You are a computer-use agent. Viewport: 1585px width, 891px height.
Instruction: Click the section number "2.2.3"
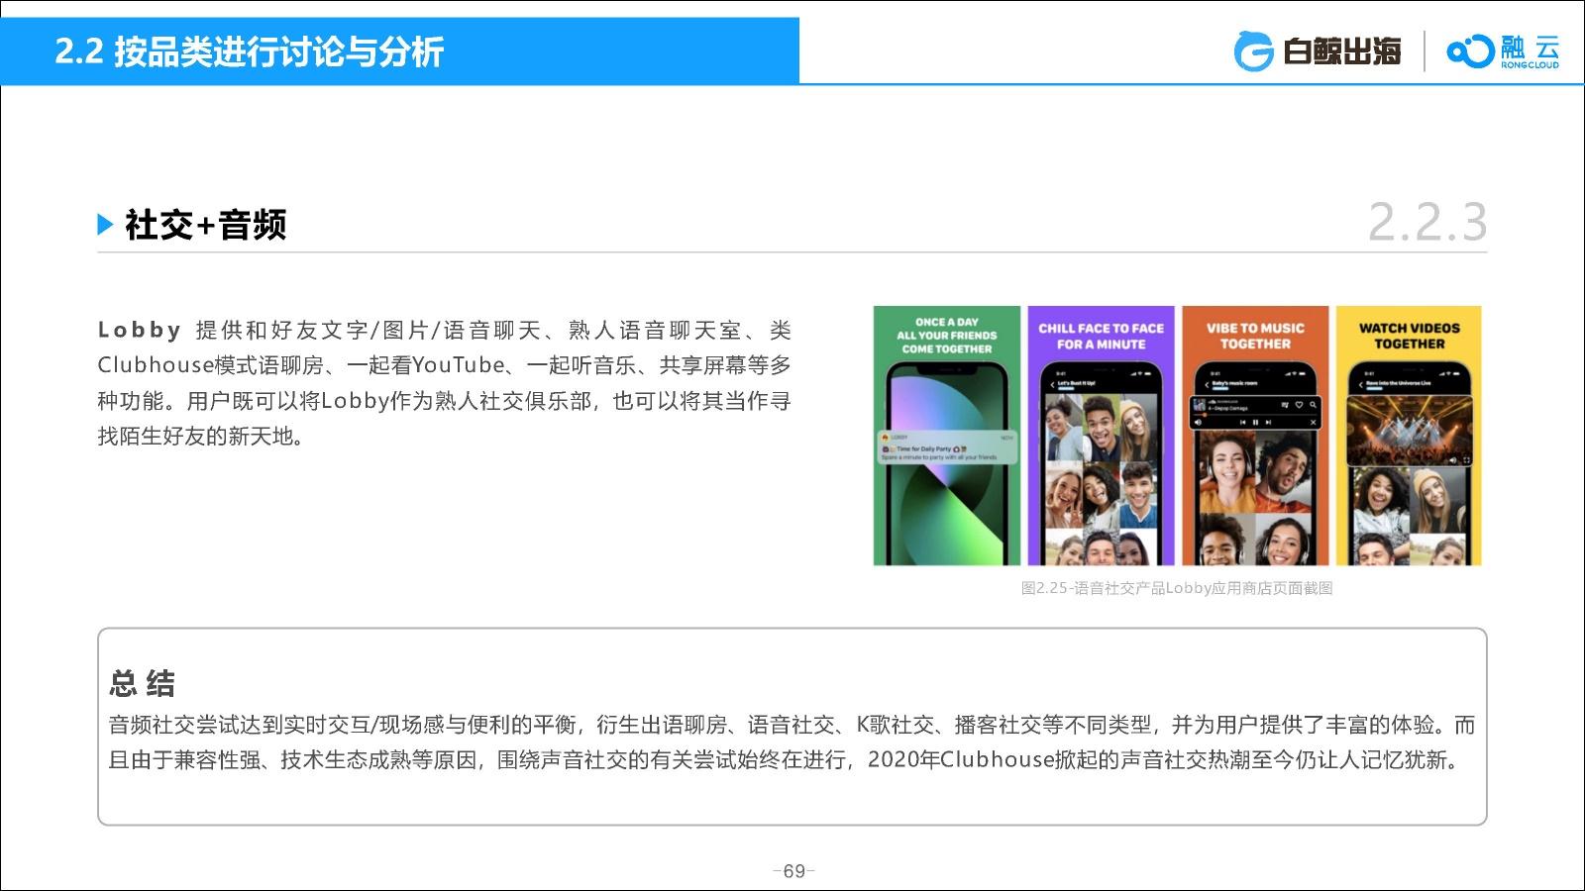tap(1427, 222)
